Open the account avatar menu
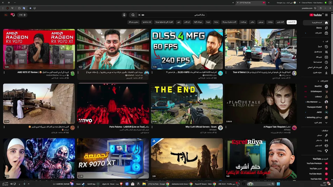This screenshot has height=187, width=333. pyautogui.click(x=6, y=15)
